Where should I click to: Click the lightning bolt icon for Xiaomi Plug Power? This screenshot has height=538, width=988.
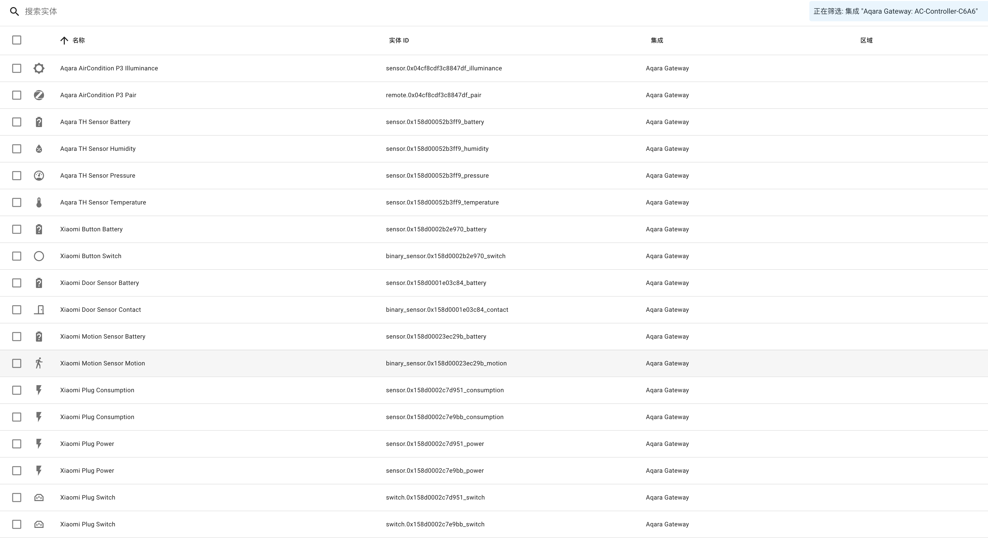pyautogui.click(x=39, y=444)
